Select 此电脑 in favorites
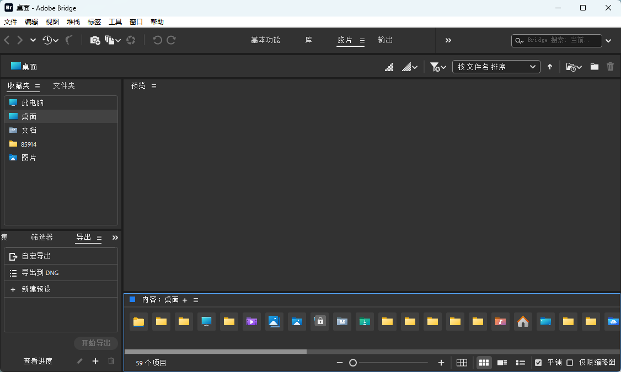The height and width of the screenshot is (372, 621). (61, 103)
